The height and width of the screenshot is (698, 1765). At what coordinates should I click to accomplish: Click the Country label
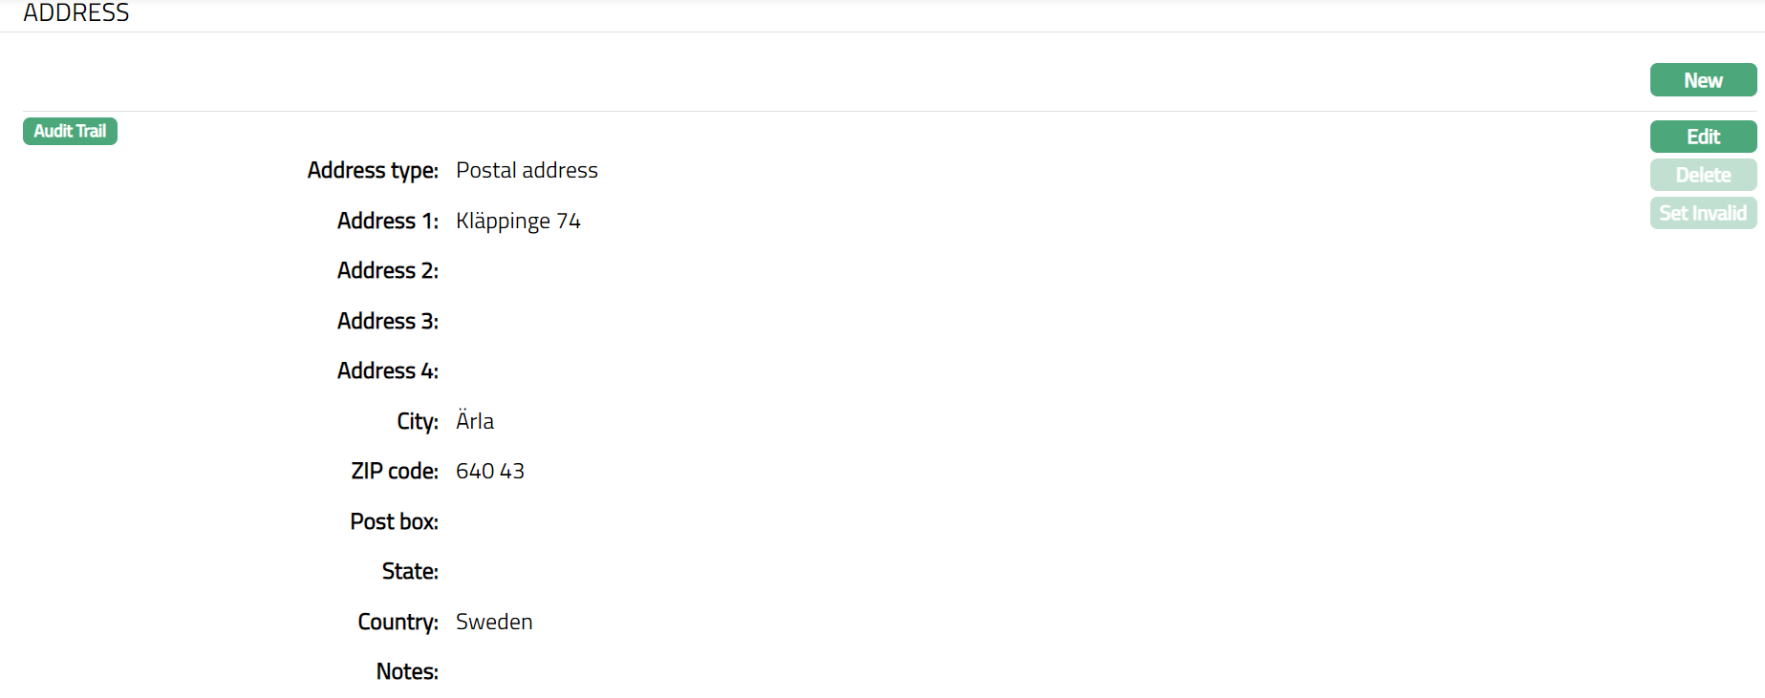pos(398,622)
